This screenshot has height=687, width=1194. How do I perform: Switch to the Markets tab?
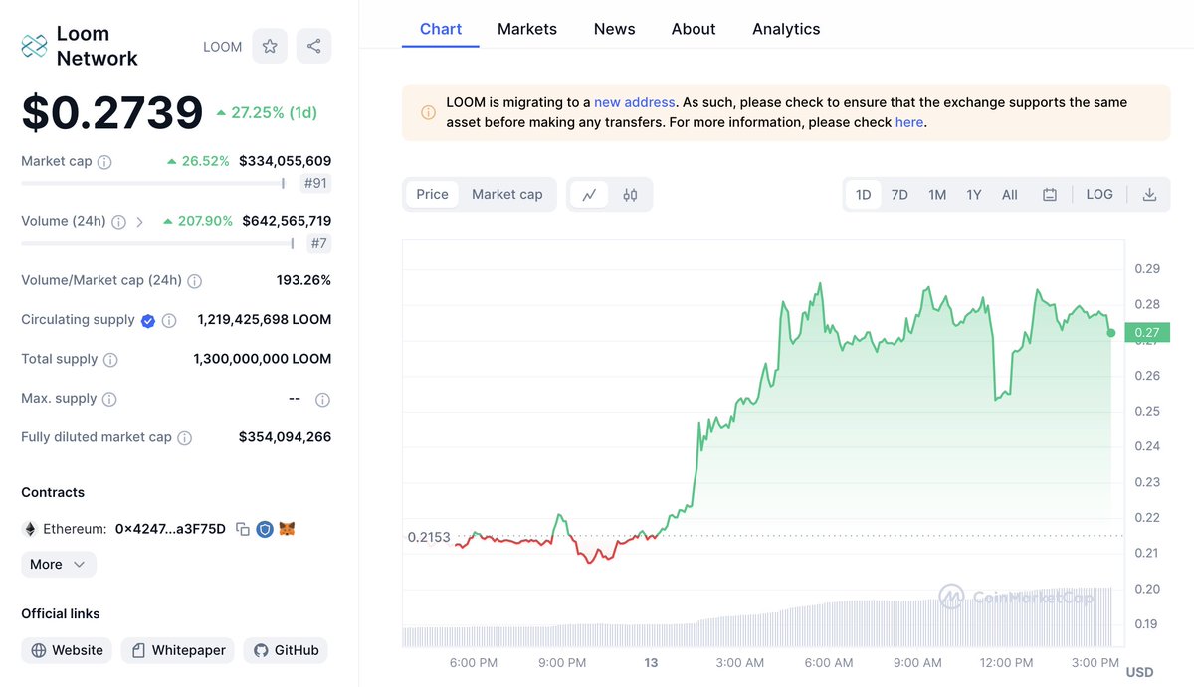click(527, 28)
